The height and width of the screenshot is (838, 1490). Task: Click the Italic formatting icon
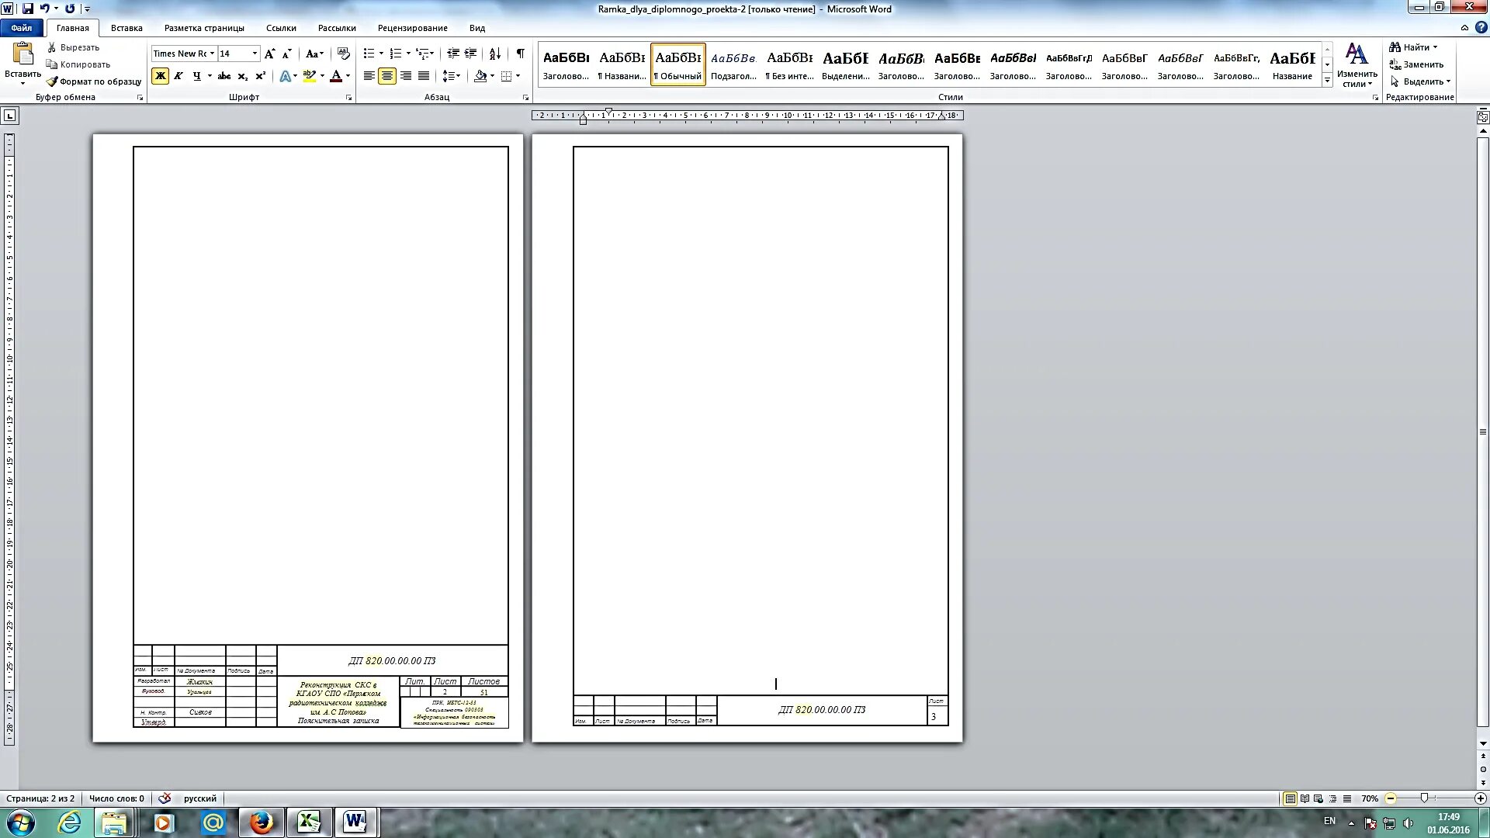(x=178, y=76)
